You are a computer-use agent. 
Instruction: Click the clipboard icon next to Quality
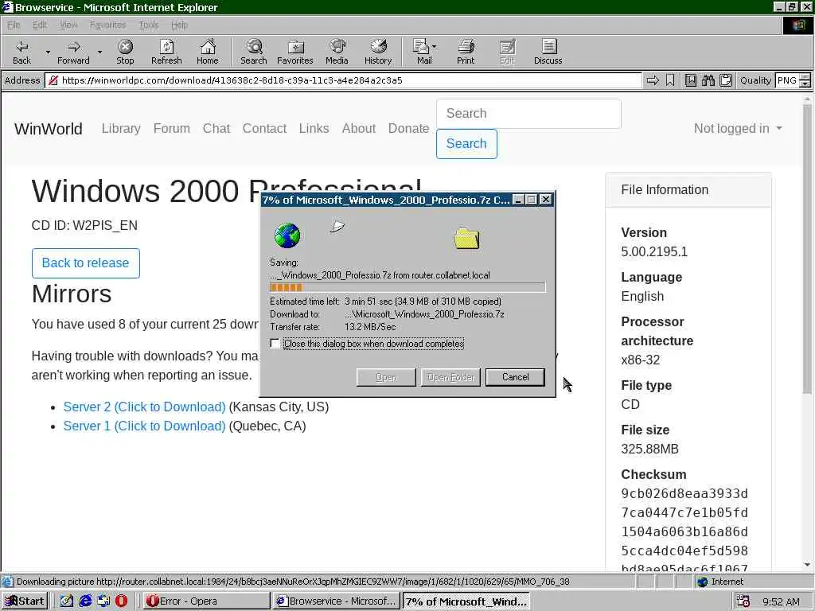pyautogui.click(x=726, y=80)
